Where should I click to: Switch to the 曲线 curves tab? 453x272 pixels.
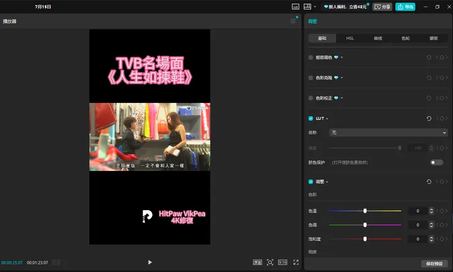[x=378, y=38]
